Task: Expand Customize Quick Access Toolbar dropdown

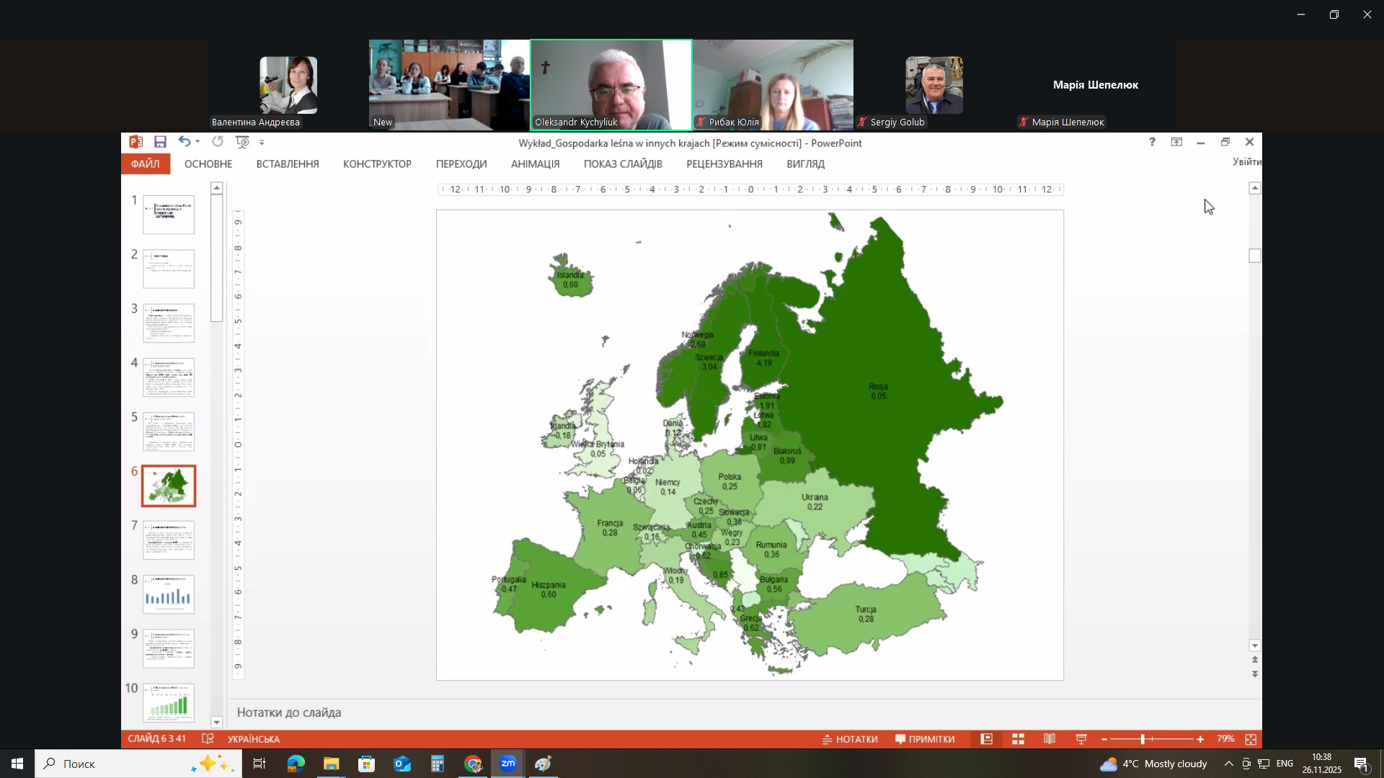Action: tap(262, 143)
